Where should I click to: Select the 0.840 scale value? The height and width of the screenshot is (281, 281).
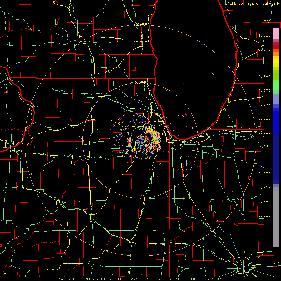264,77
